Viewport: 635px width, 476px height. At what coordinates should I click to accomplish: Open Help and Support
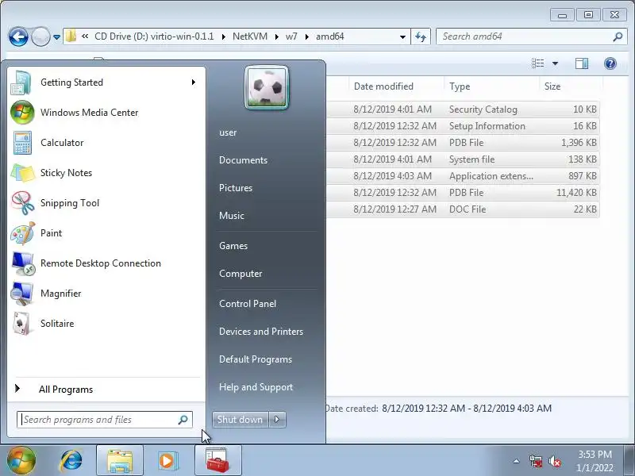(256, 387)
